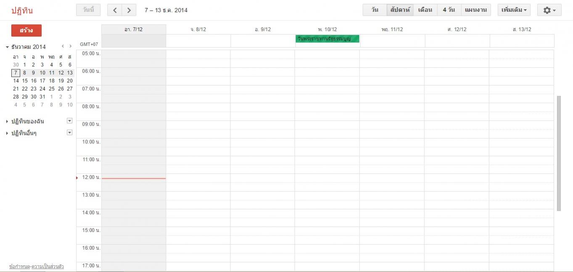Open the ความเป็นส่วนตัว privacy link
The image size is (573, 272).
(x=48, y=267)
